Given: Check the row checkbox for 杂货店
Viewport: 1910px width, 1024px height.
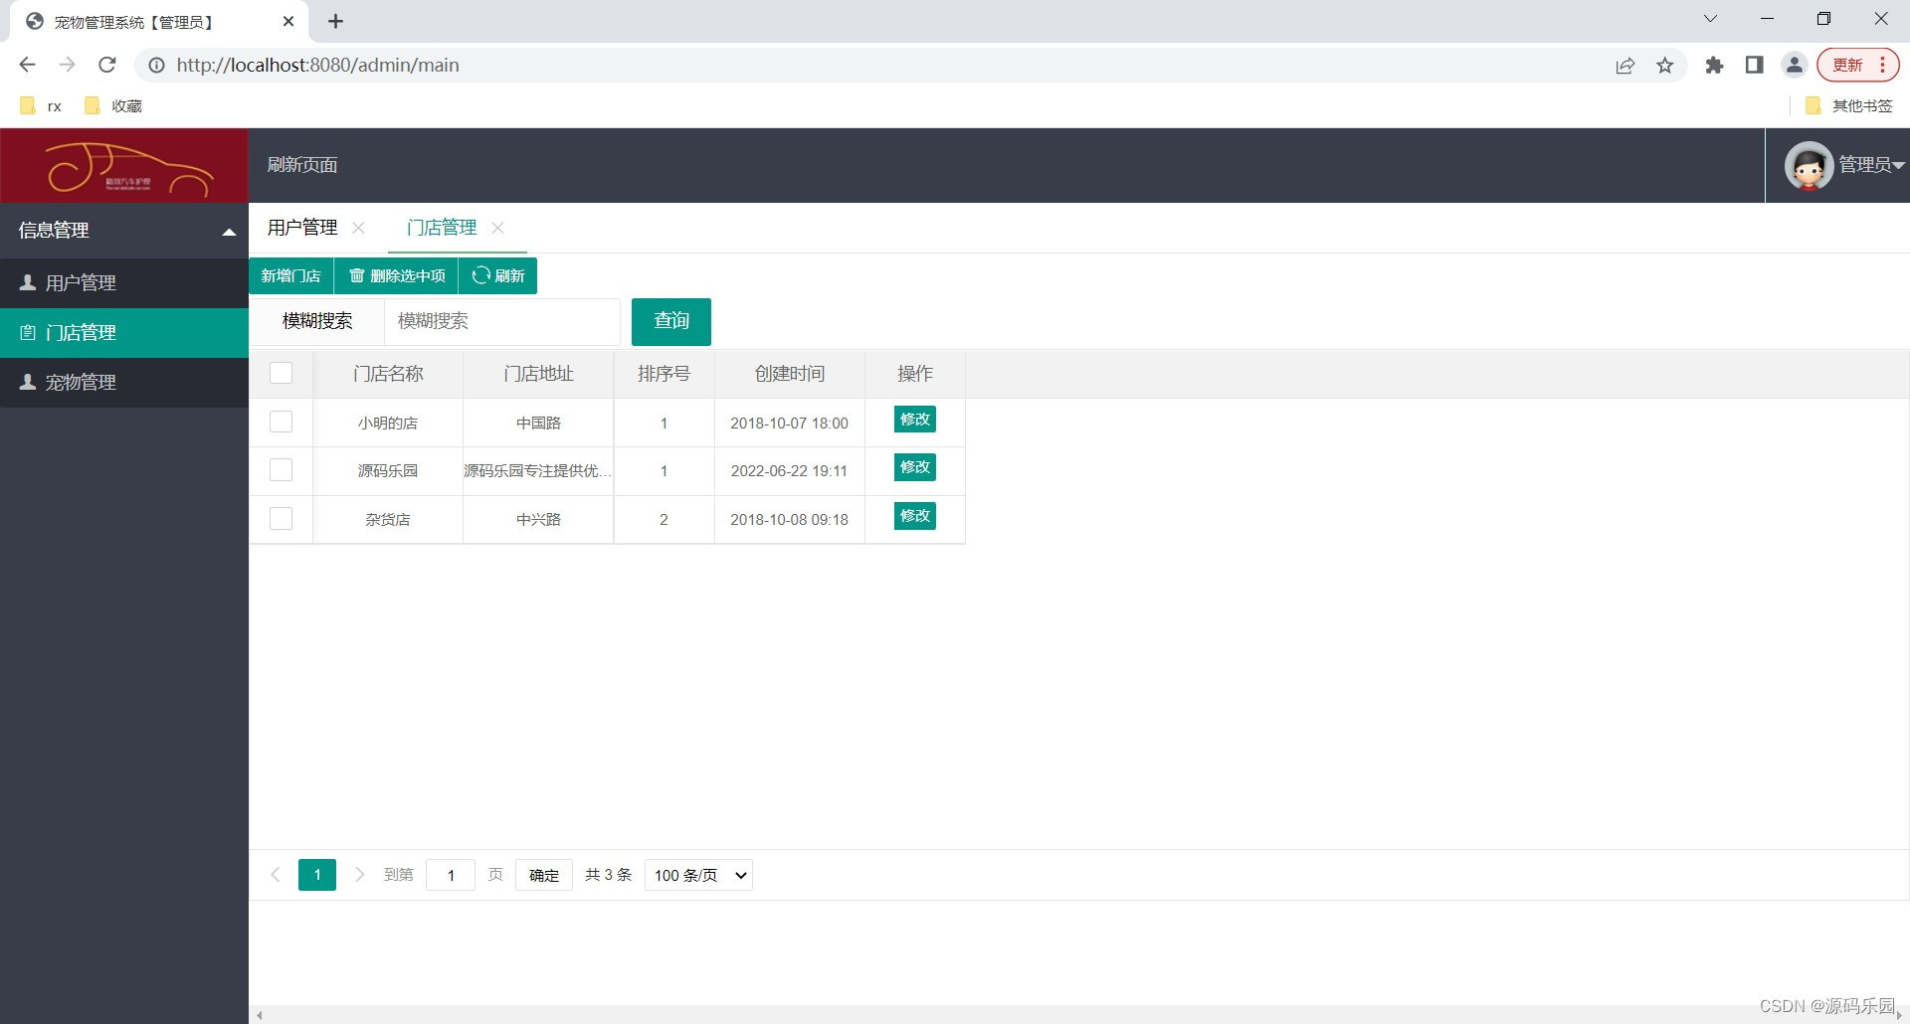Looking at the screenshot, I should pos(282,518).
